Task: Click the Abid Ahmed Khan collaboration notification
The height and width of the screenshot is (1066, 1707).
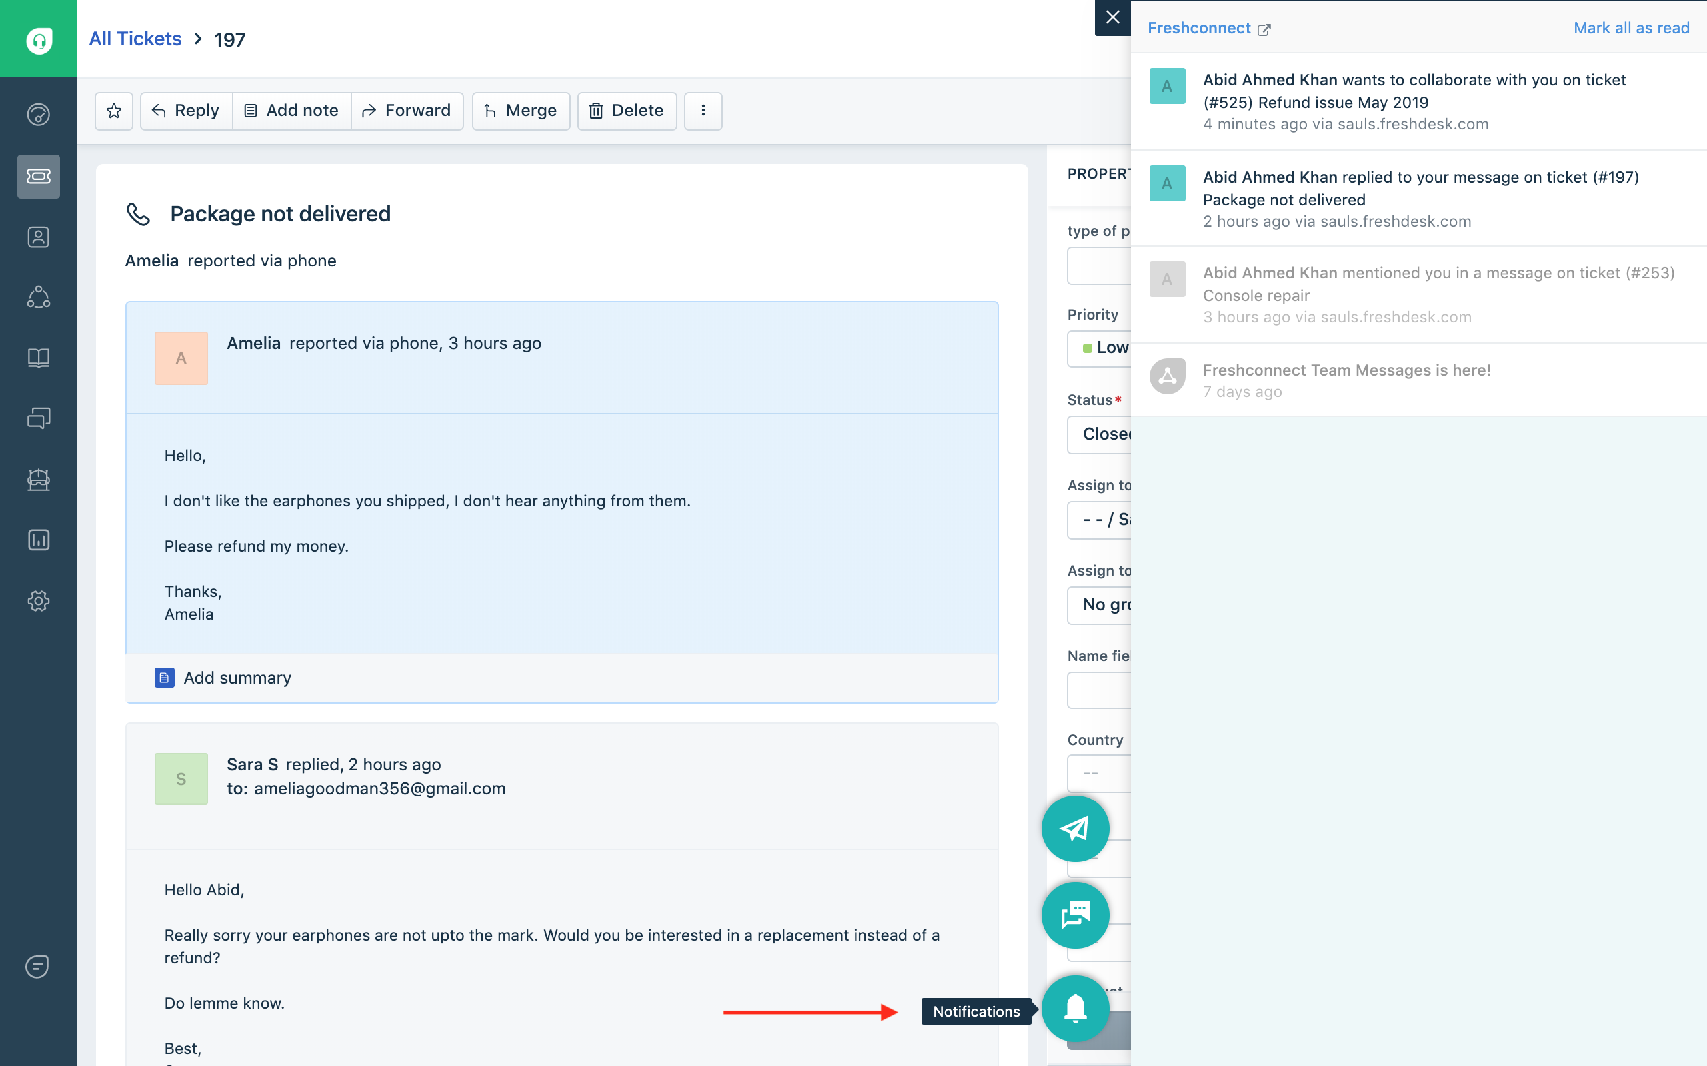Action: pos(1414,101)
